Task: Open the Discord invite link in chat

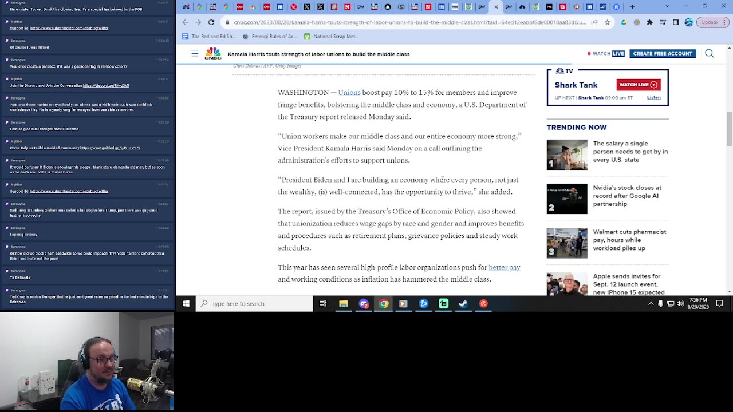Action: click(x=106, y=86)
